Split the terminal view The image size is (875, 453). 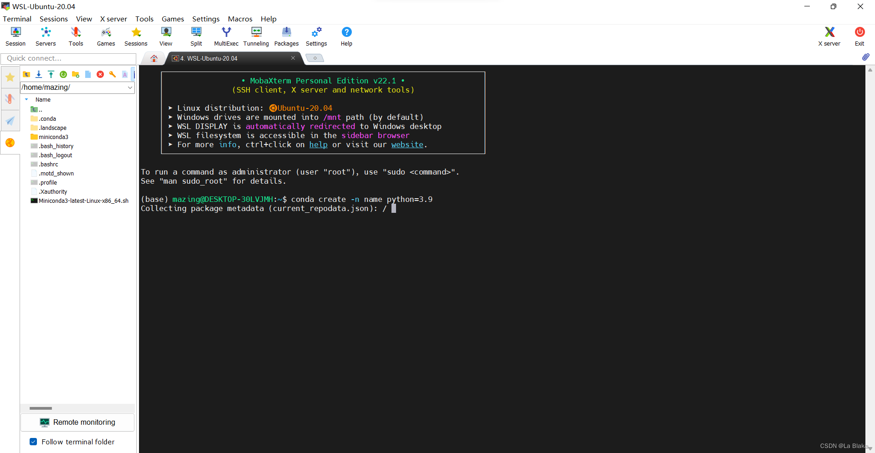(x=196, y=36)
